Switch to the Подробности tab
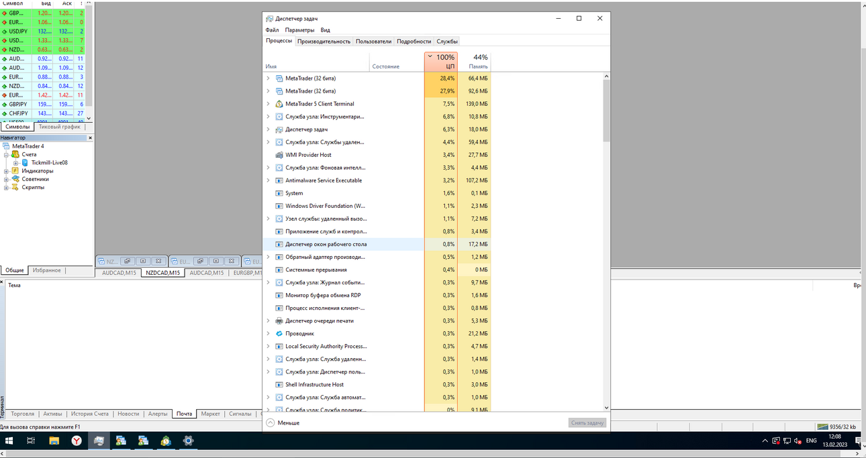The image size is (866, 458). [414, 42]
